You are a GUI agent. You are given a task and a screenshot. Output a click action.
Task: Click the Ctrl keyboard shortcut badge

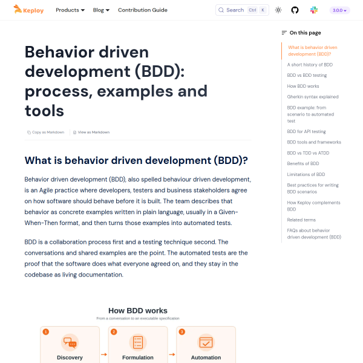(x=252, y=10)
